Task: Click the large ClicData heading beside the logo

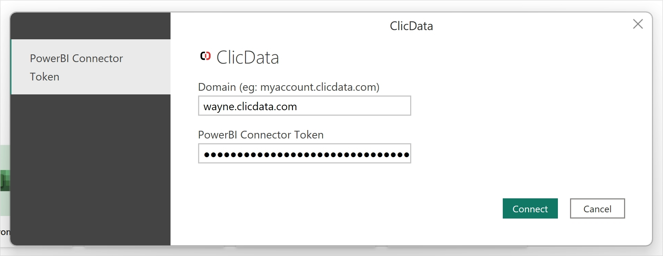Action: tap(248, 58)
